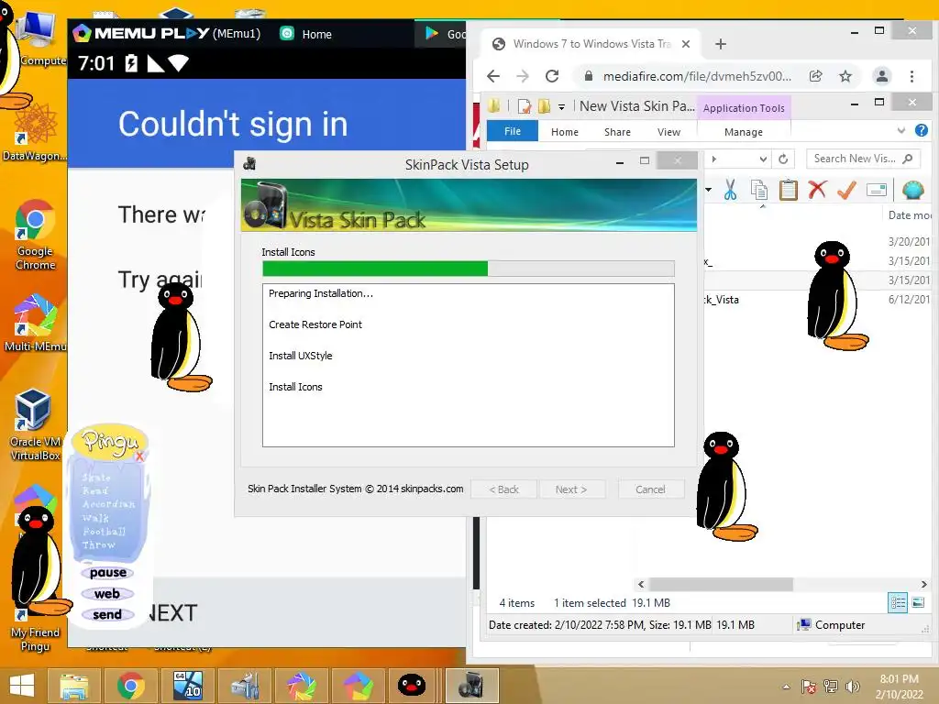Open Oracle VM VirtualBox desktop shortcut
Screen dimensions: 939x704
(35, 425)
